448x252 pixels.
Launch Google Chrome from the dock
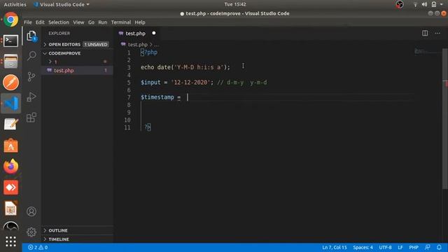pos(11,20)
